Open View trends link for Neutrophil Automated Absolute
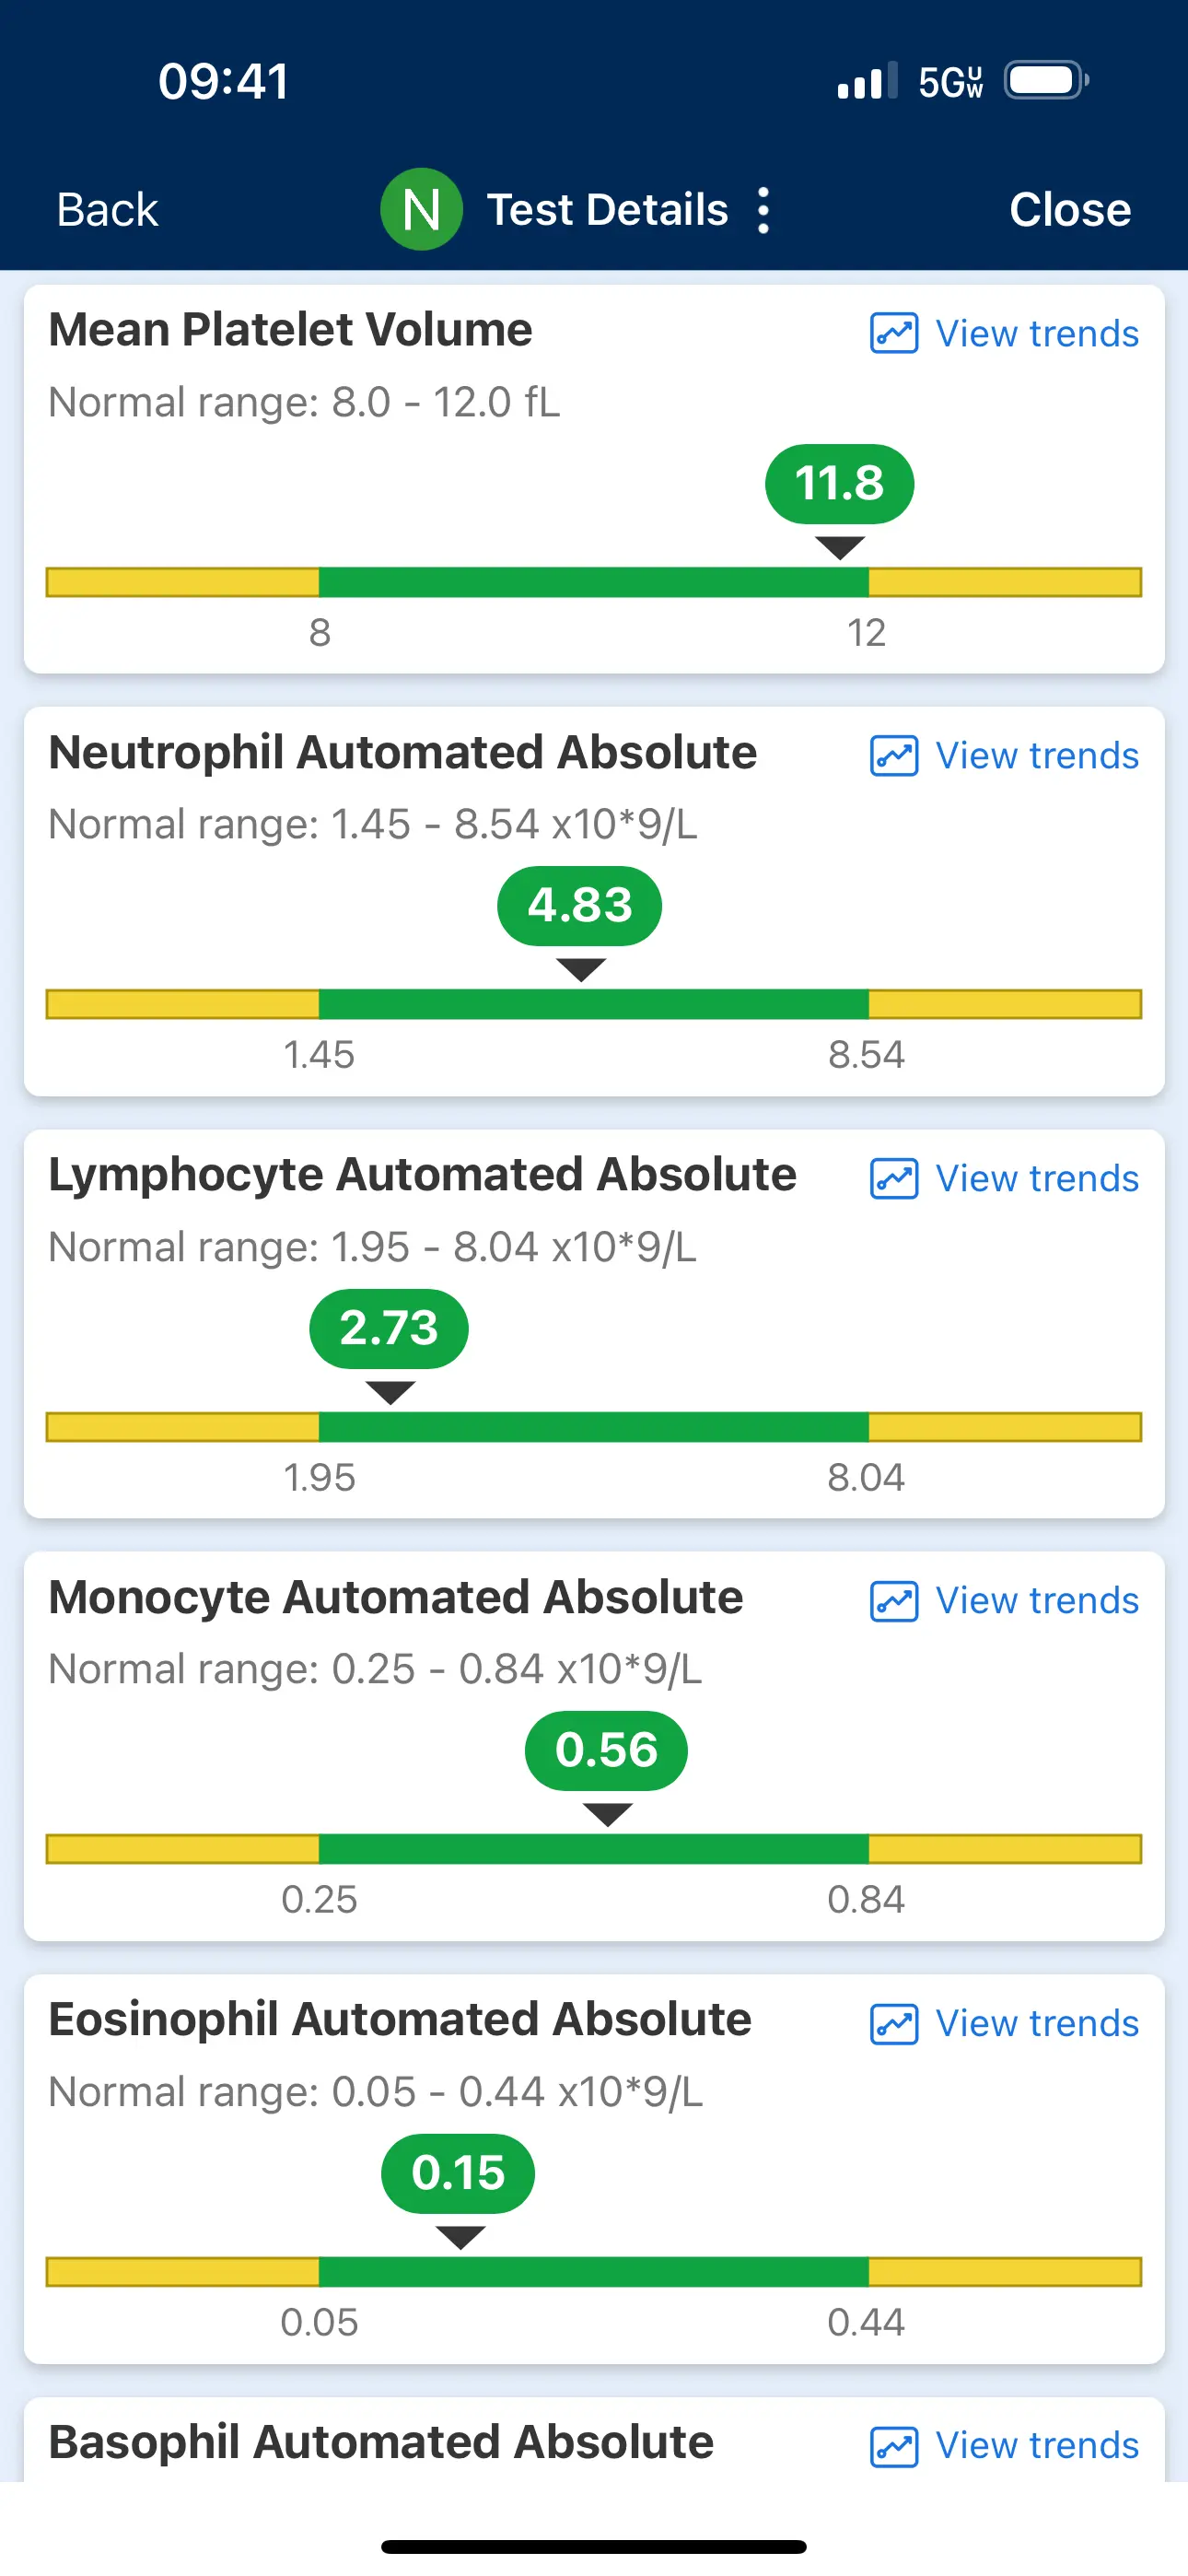1188x2576 pixels. pyautogui.click(x=1036, y=756)
